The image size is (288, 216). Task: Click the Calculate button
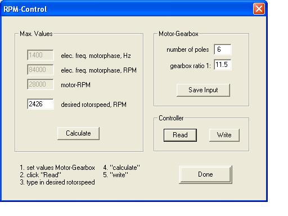pyautogui.click(x=78, y=133)
